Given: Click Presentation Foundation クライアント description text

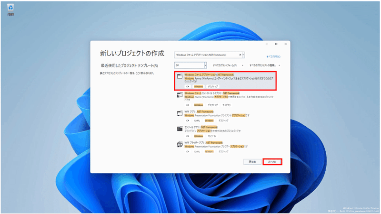Looking at the screenshot, I should [217, 115].
